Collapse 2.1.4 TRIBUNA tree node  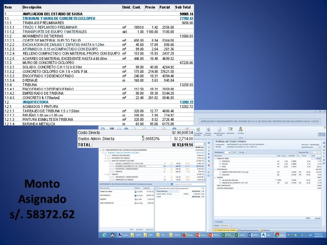pos(105,174)
